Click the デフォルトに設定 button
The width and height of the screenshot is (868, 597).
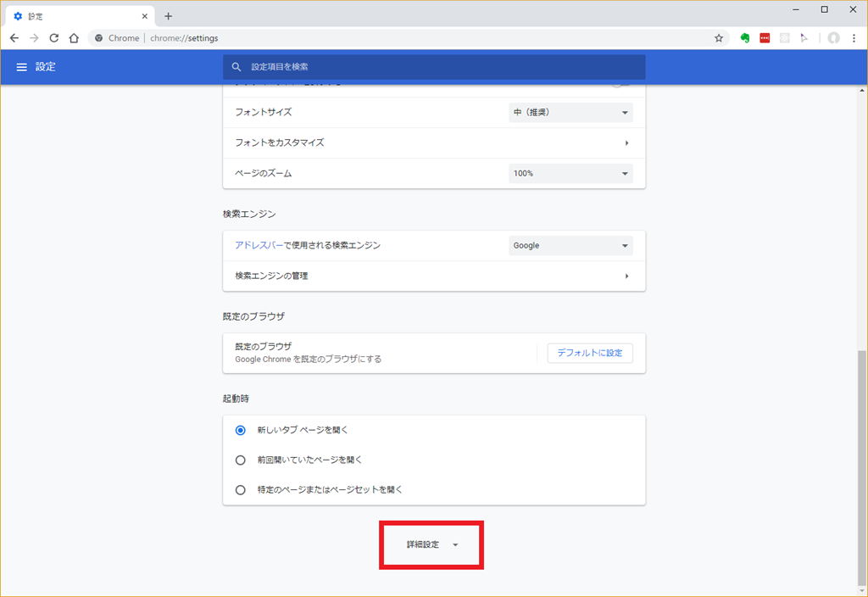pos(590,353)
